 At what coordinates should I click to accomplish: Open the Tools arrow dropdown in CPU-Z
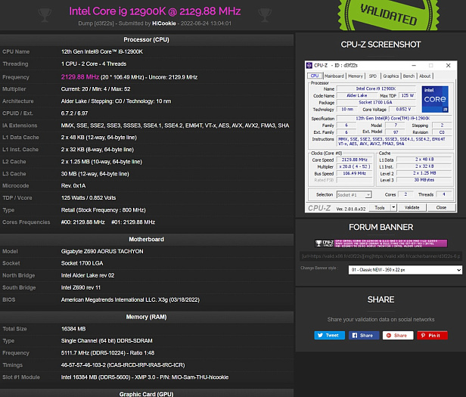393,207
